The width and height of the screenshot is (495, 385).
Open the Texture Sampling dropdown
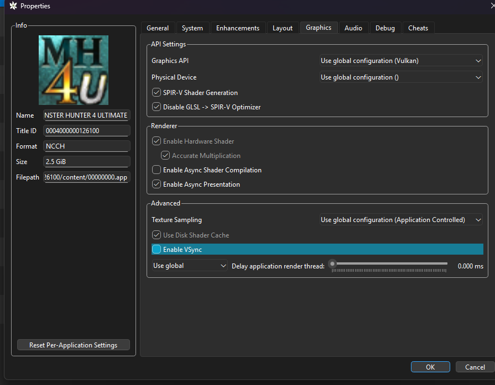[401, 220]
